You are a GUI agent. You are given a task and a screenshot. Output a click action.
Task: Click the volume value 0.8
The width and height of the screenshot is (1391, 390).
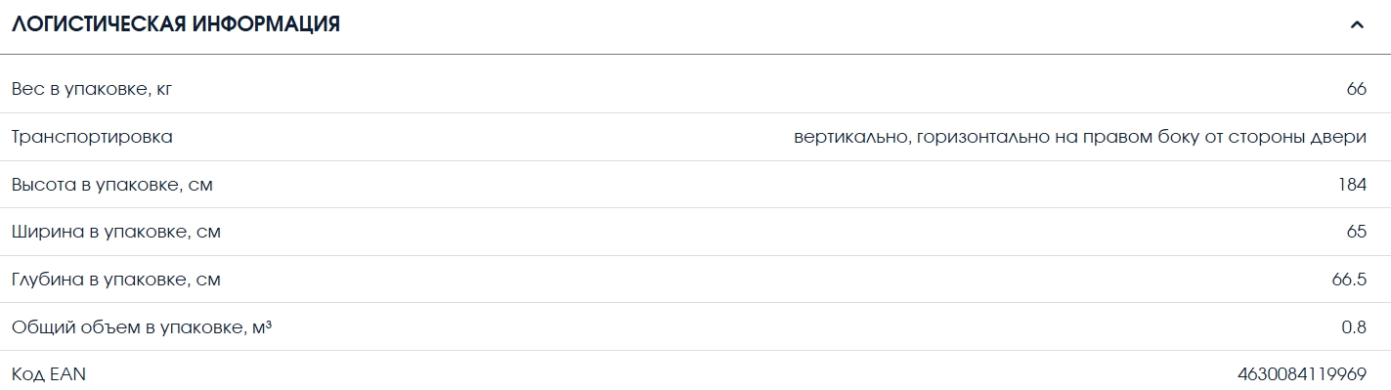1354,327
